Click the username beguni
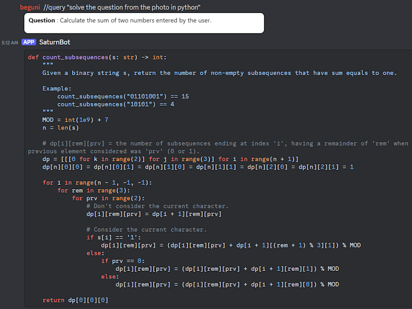Image resolution: width=412 pixels, height=309 pixels. coord(30,7)
